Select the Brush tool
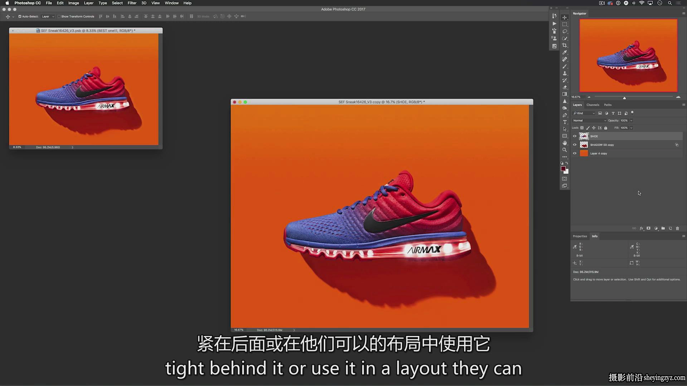687x386 pixels. pyautogui.click(x=565, y=66)
